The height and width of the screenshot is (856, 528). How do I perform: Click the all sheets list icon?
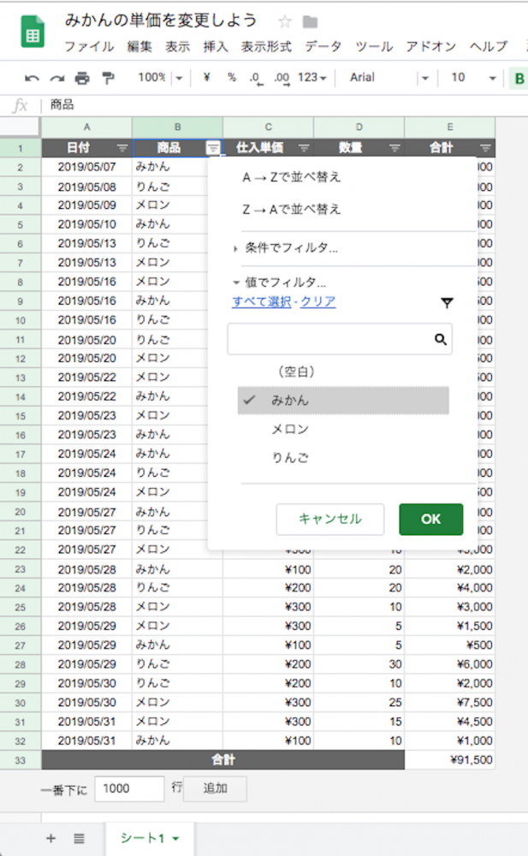click(x=79, y=838)
